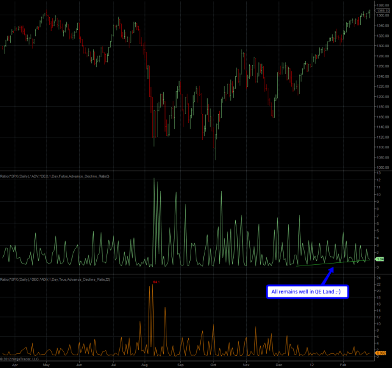Click the Oct label on time axis
Viewport: 392px width, 368px height.
pos(214,365)
